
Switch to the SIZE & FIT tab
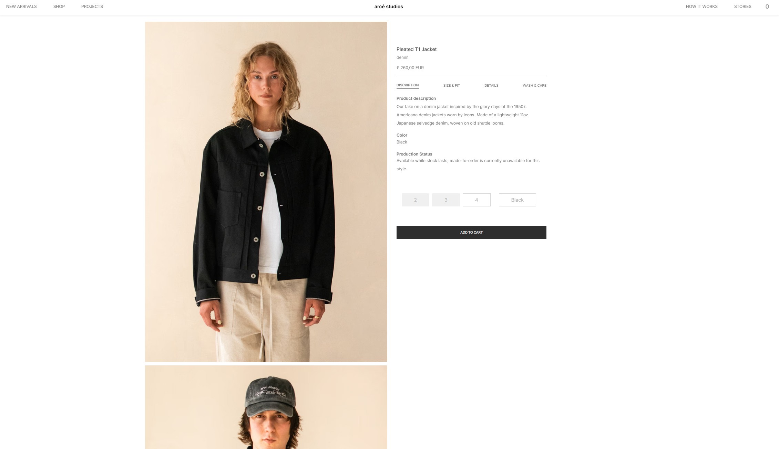tap(451, 85)
